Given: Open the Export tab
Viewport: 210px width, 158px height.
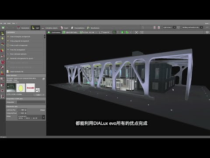Looking at the screenshot, I should click(64, 28).
